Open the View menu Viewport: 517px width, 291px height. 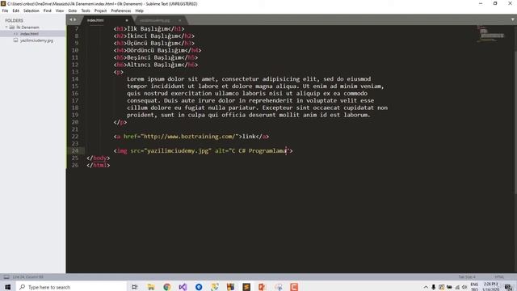coord(60,11)
